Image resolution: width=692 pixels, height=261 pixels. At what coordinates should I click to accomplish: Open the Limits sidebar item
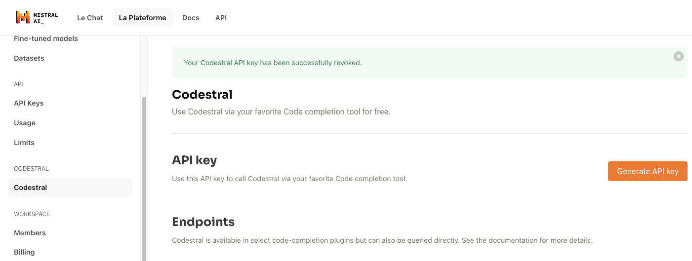[x=24, y=143]
